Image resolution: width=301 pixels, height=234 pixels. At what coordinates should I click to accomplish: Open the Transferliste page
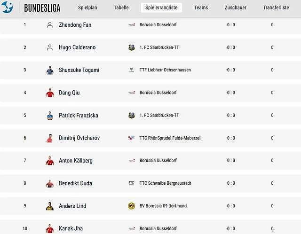pyautogui.click(x=276, y=8)
